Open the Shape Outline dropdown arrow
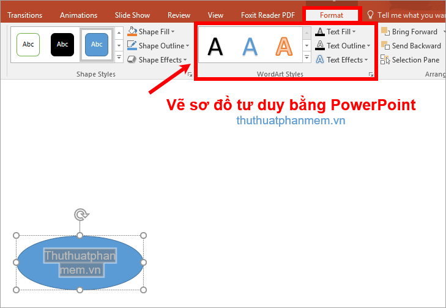This screenshot has height=308, width=446. tap(187, 46)
